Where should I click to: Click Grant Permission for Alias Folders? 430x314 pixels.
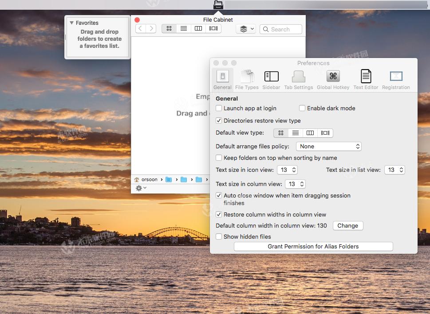tap(313, 246)
